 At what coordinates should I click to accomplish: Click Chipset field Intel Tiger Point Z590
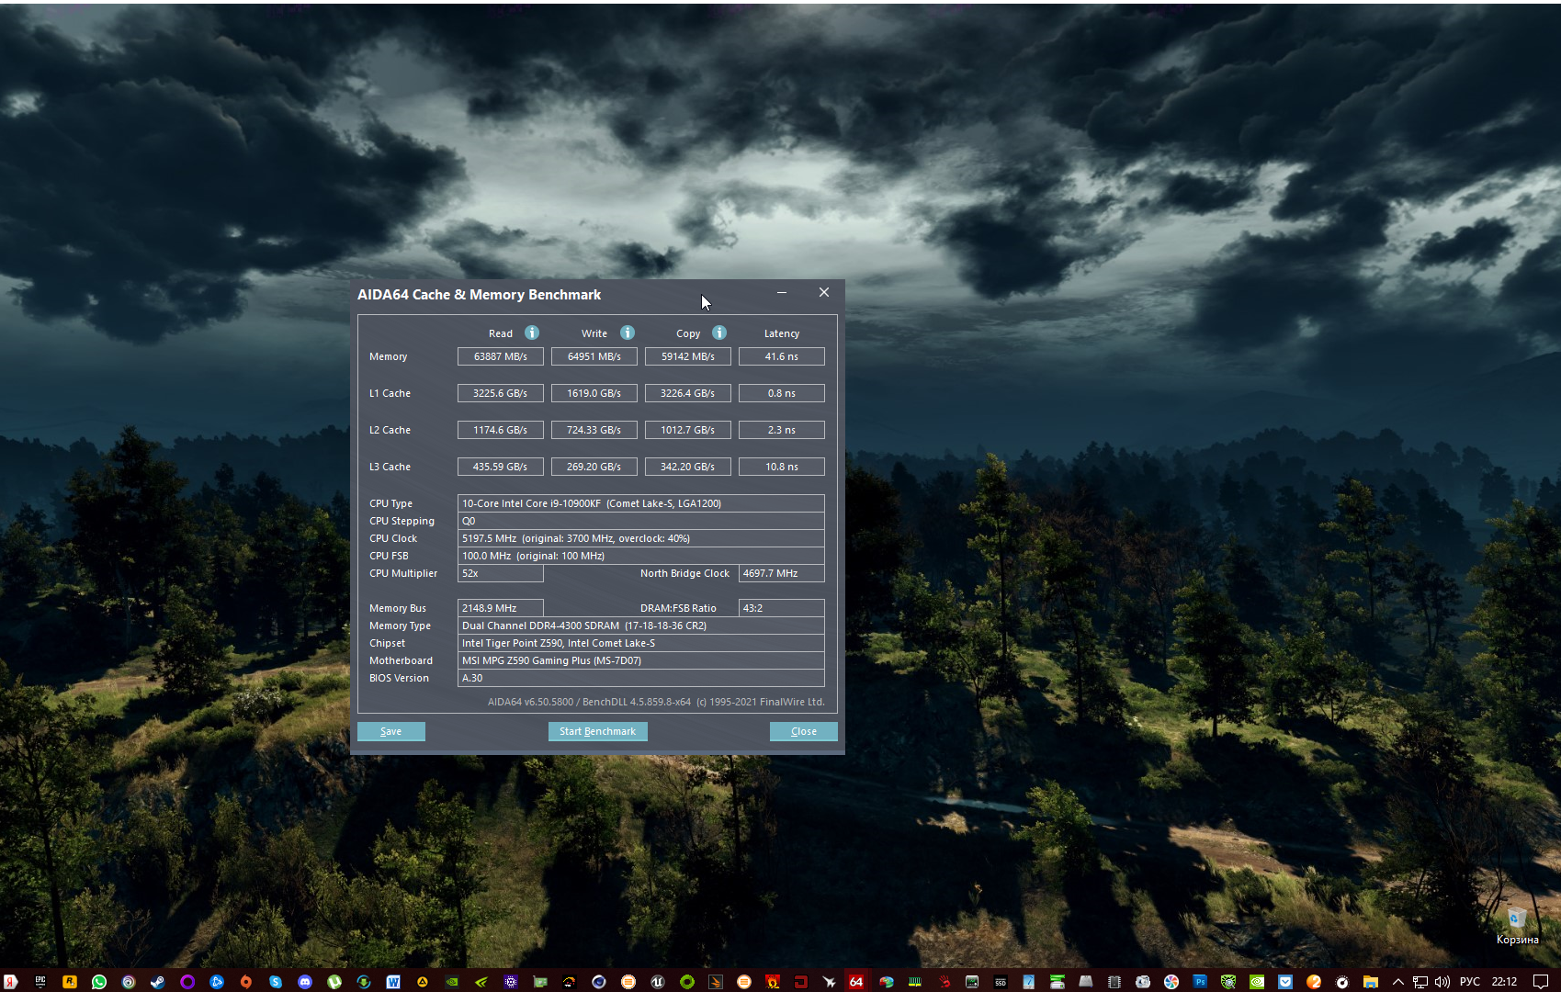(641, 643)
